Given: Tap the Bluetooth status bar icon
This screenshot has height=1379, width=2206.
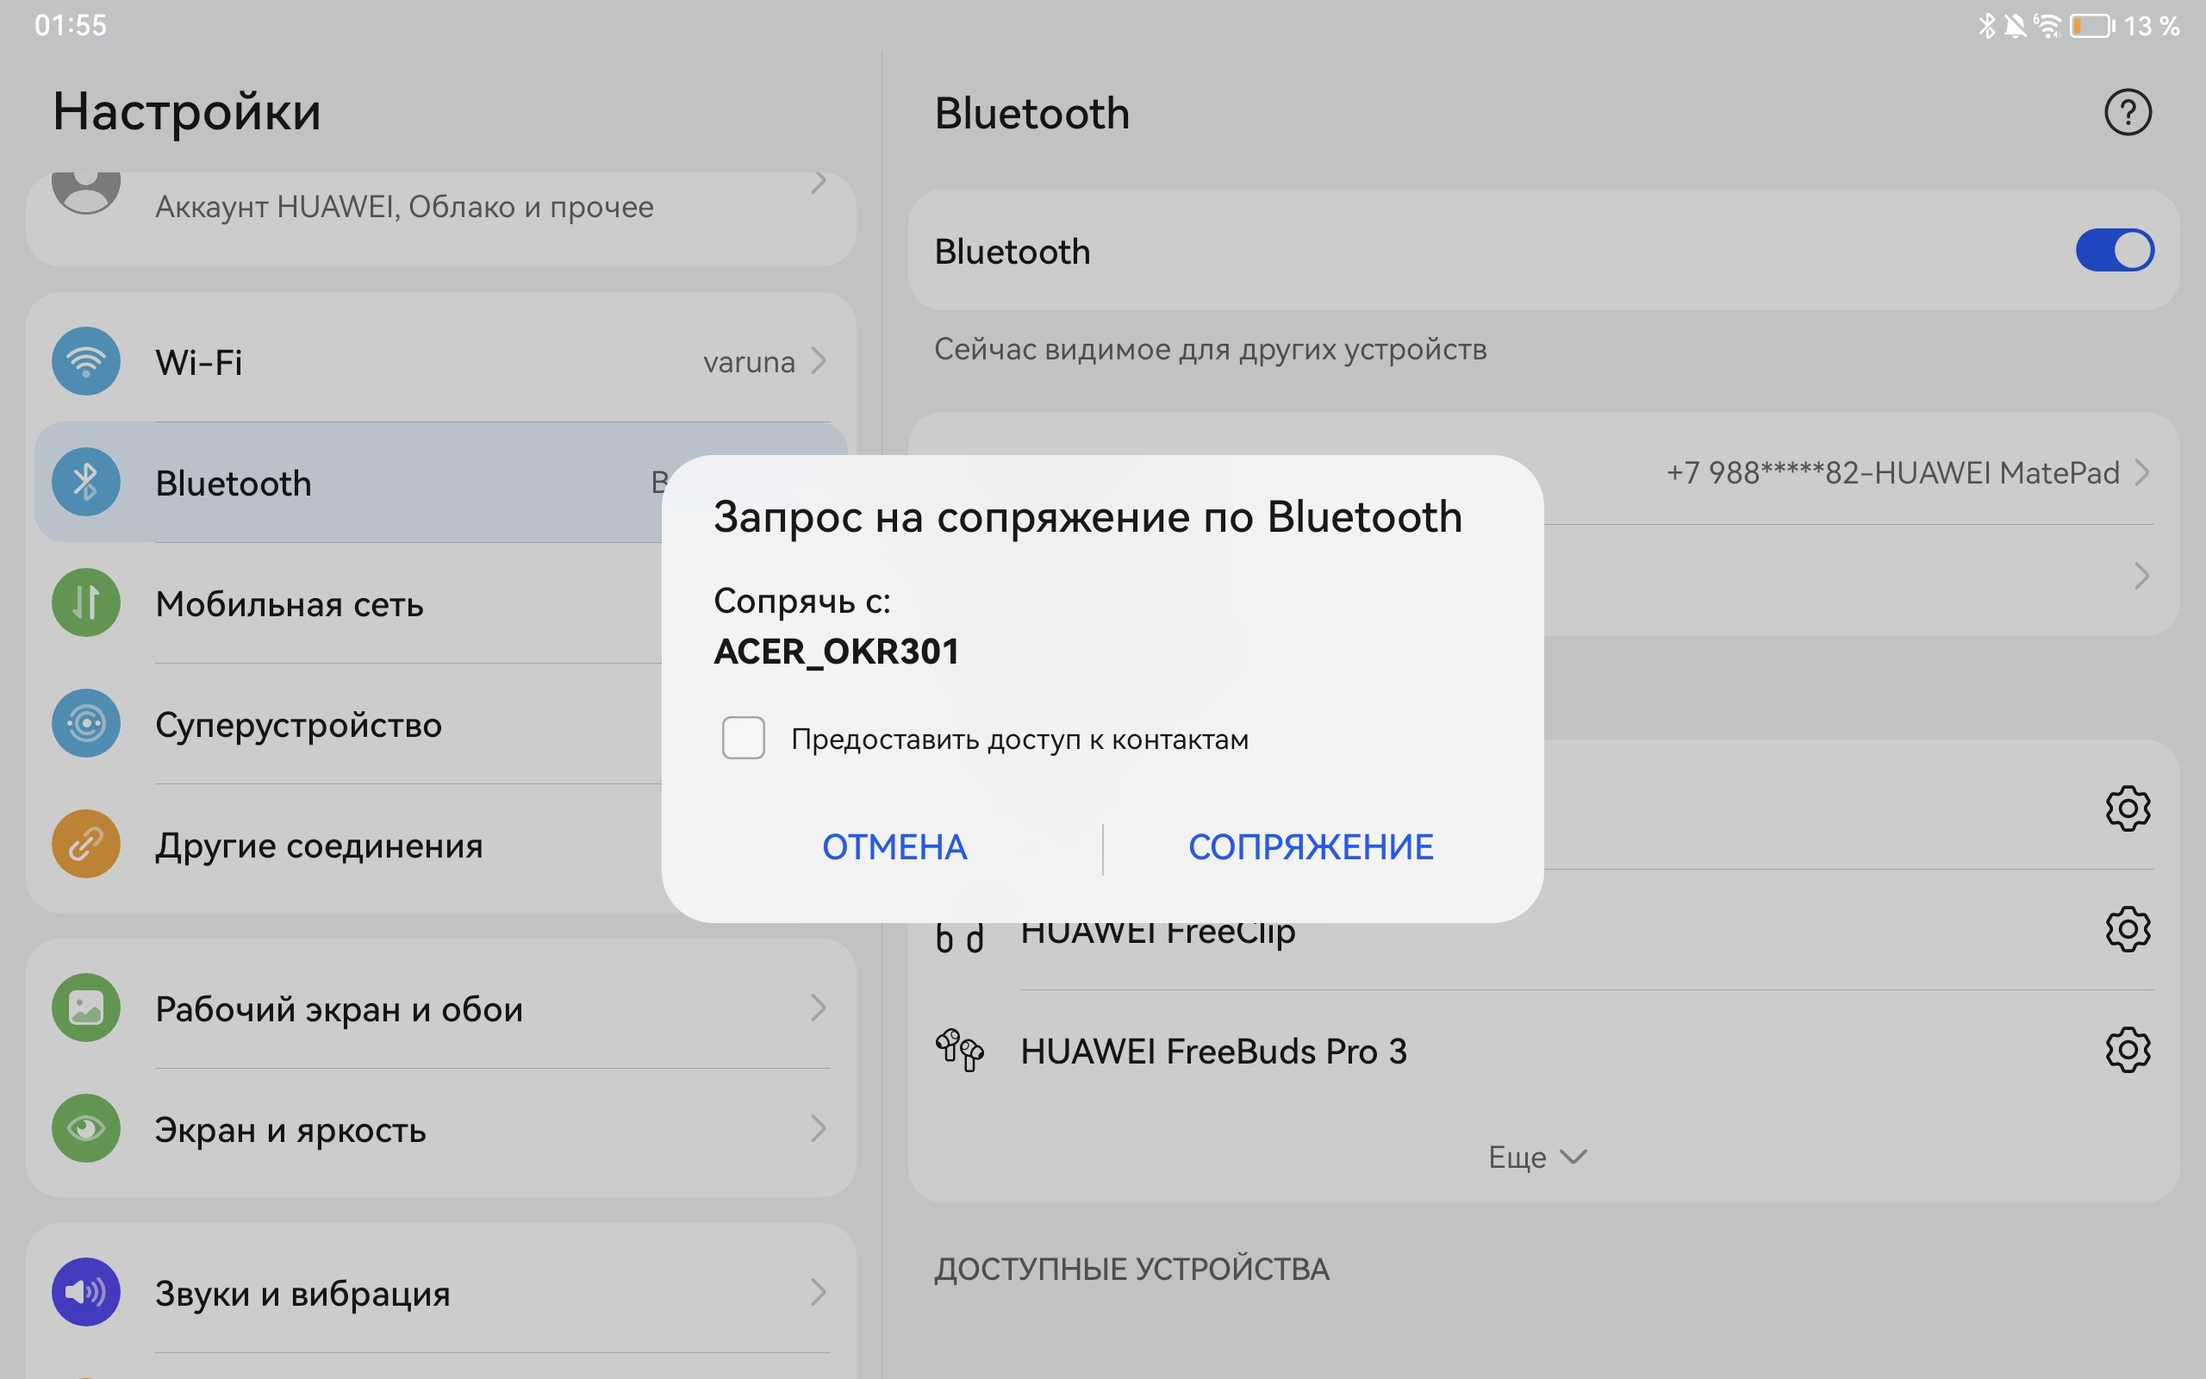Looking at the screenshot, I should pyautogui.click(x=1986, y=26).
